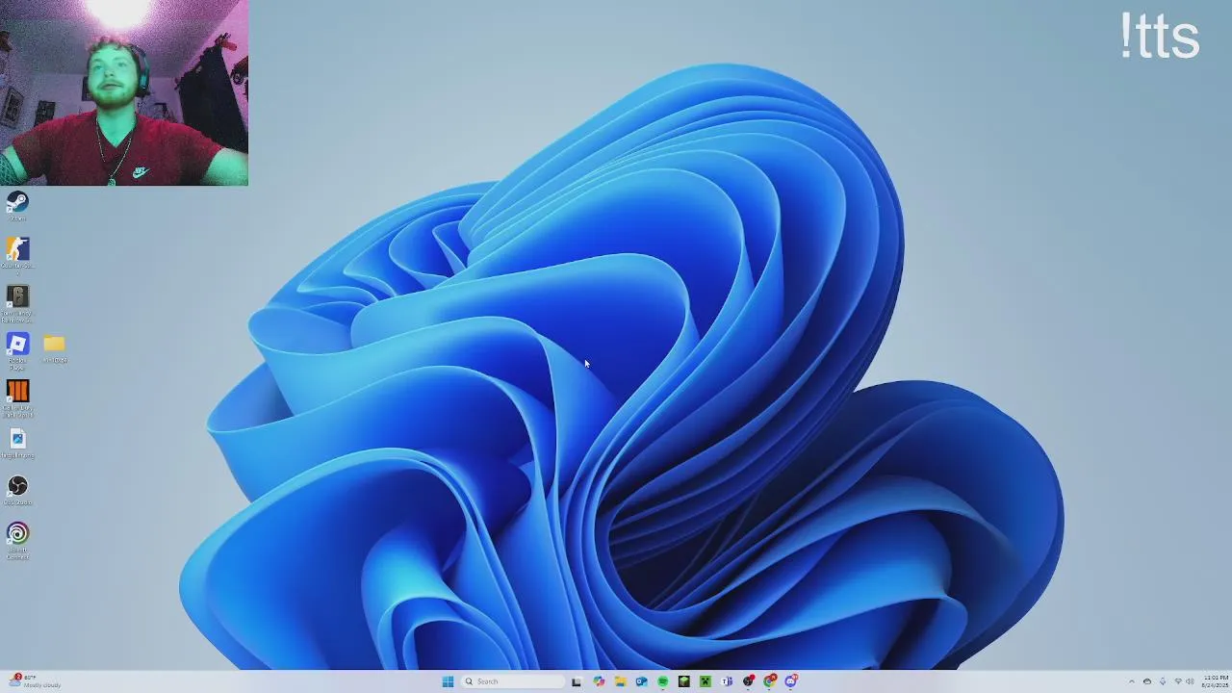1232x693 pixels.
Task: Open the volume speaker tray icon
Action: (x=1190, y=681)
